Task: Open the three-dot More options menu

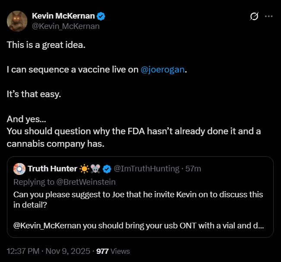Action: [x=268, y=16]
